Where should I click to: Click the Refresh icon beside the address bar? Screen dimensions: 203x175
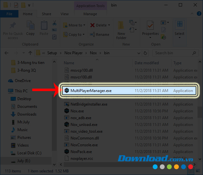pos(145,53)
